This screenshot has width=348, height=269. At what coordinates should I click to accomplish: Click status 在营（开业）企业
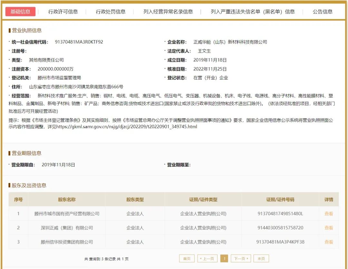pyautogui.click(x=211, y=78)
